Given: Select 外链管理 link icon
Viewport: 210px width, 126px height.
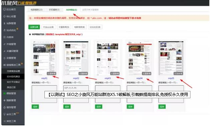Looking at the screenshot, I should tap(4, 44).
